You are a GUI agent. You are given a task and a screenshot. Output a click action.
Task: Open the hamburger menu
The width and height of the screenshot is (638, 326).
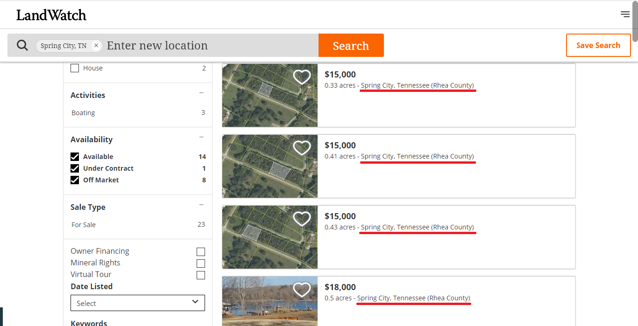(x=625, y=14)
